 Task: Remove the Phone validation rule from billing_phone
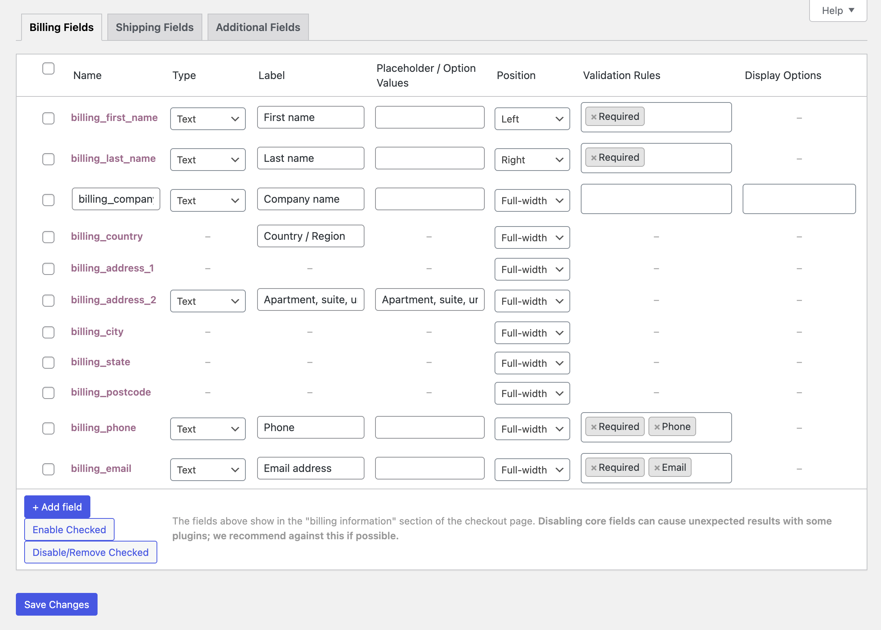click(656, 426)
